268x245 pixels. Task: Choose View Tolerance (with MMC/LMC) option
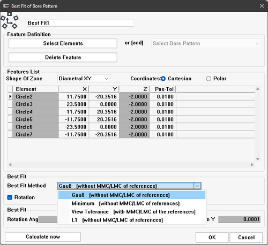132,212
